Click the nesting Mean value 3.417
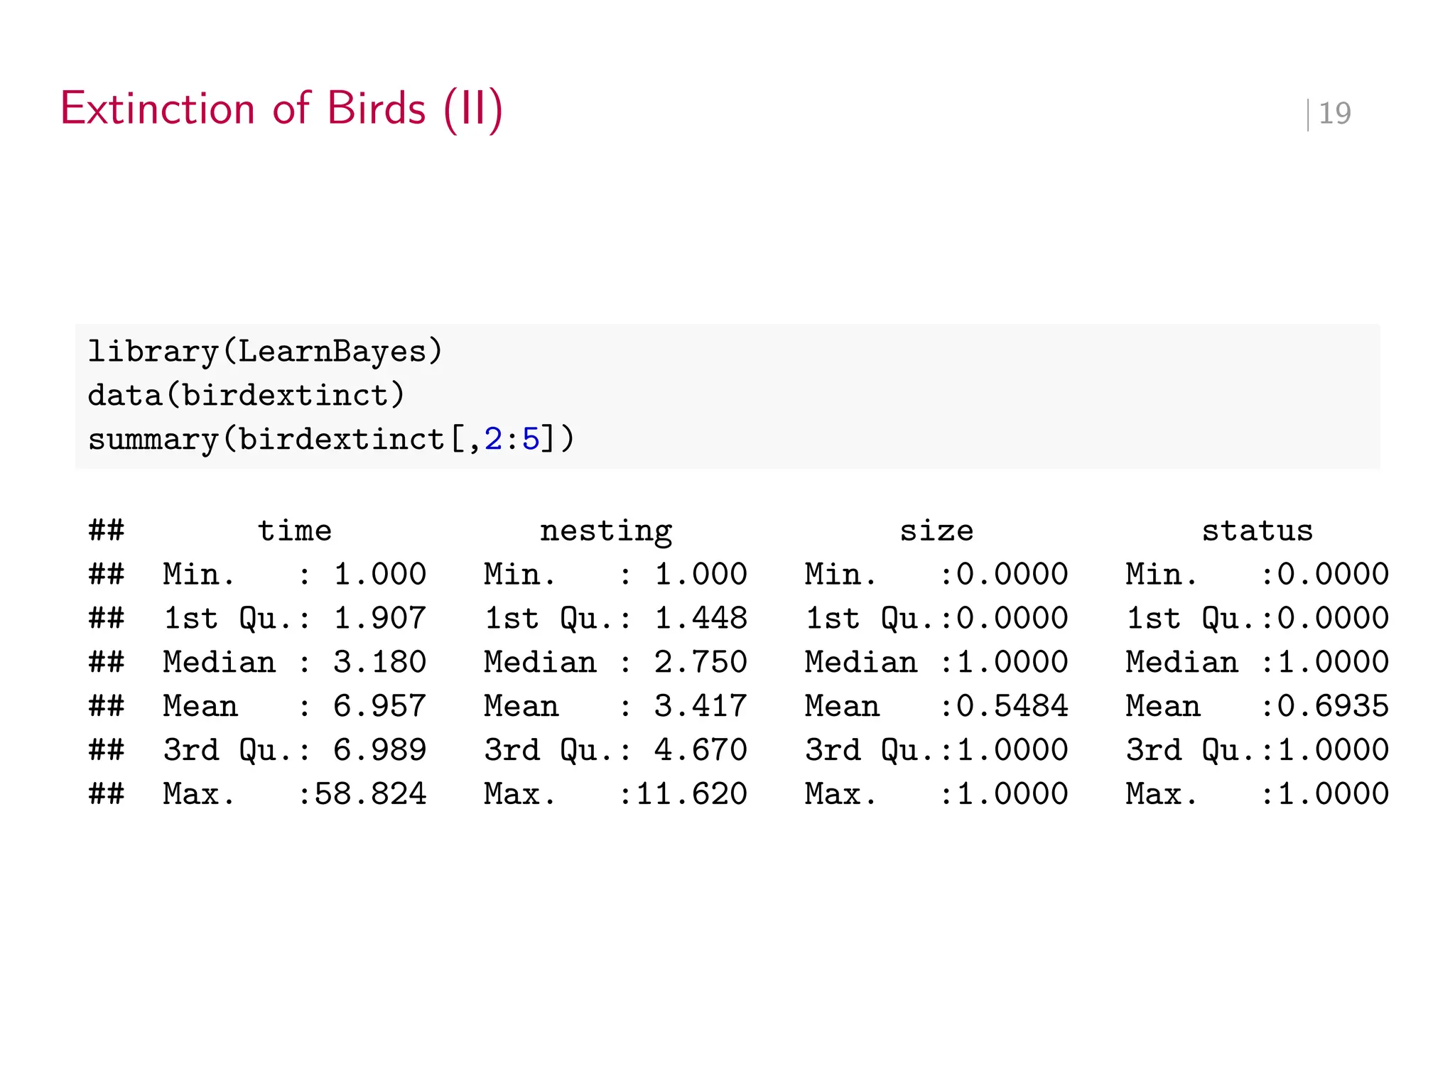Viewport: 1455px width, 1091px height. [701, 707]
